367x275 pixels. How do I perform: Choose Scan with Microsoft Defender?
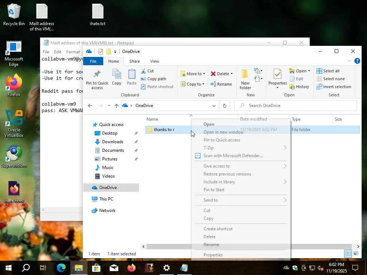240,156
